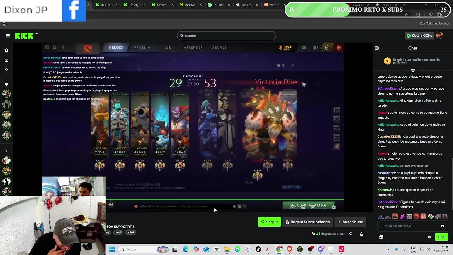This screenshot has width=453, height=255.
Task: Click the Dota back arrow
Action: [x=63, y=47]
